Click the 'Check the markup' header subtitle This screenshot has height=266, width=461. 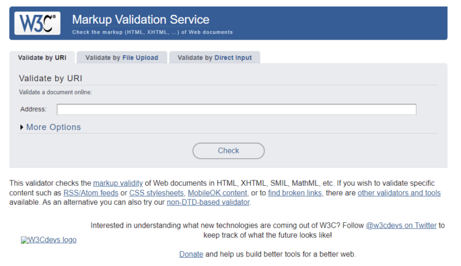click(x=152, y=32)
